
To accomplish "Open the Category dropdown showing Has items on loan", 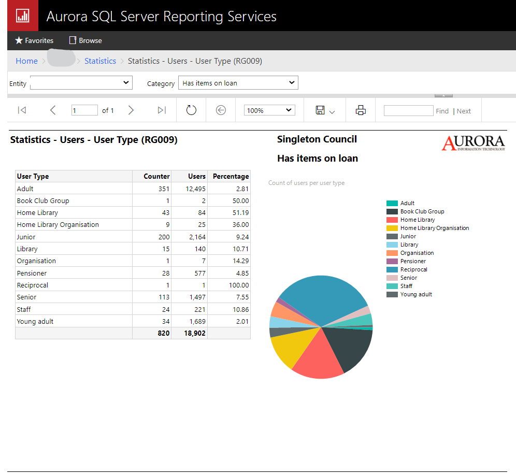I will click(238, 82).
